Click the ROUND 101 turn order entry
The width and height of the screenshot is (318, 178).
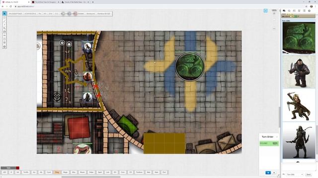pyautogui.click(x=269, y=143)
